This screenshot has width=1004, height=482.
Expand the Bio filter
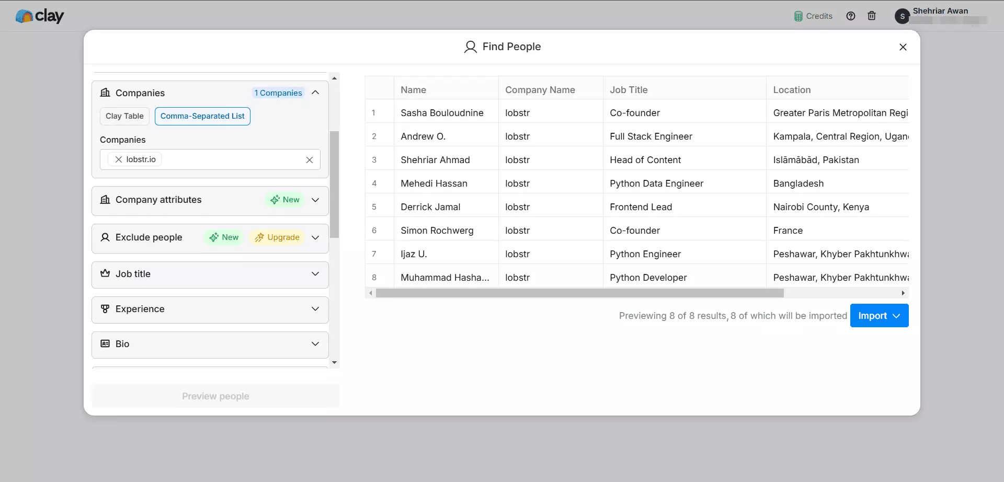point(315,344)
